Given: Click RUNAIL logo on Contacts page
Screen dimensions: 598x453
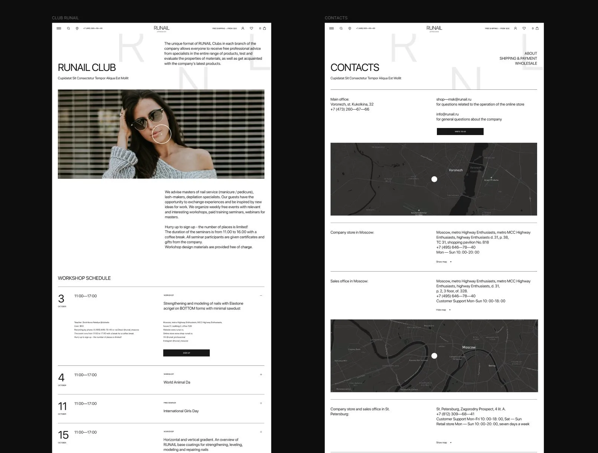Looking at the screenshot, I should (x=434, y=29).
